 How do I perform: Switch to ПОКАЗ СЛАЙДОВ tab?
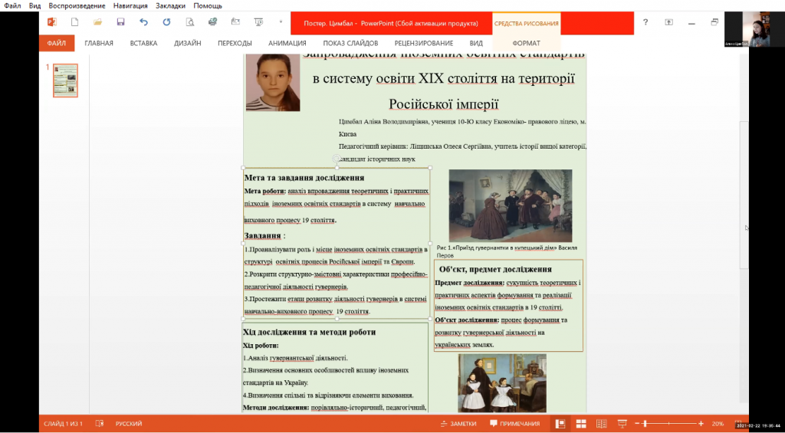tap(350, 43)
